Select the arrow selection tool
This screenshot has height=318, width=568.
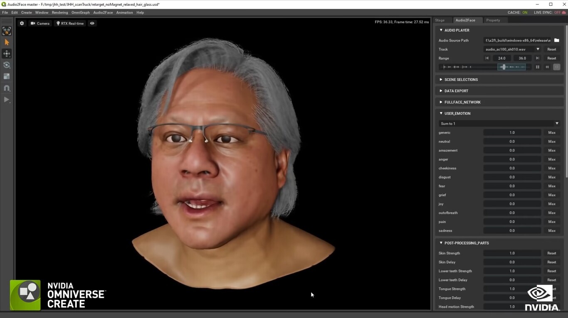tap(7, 42)
